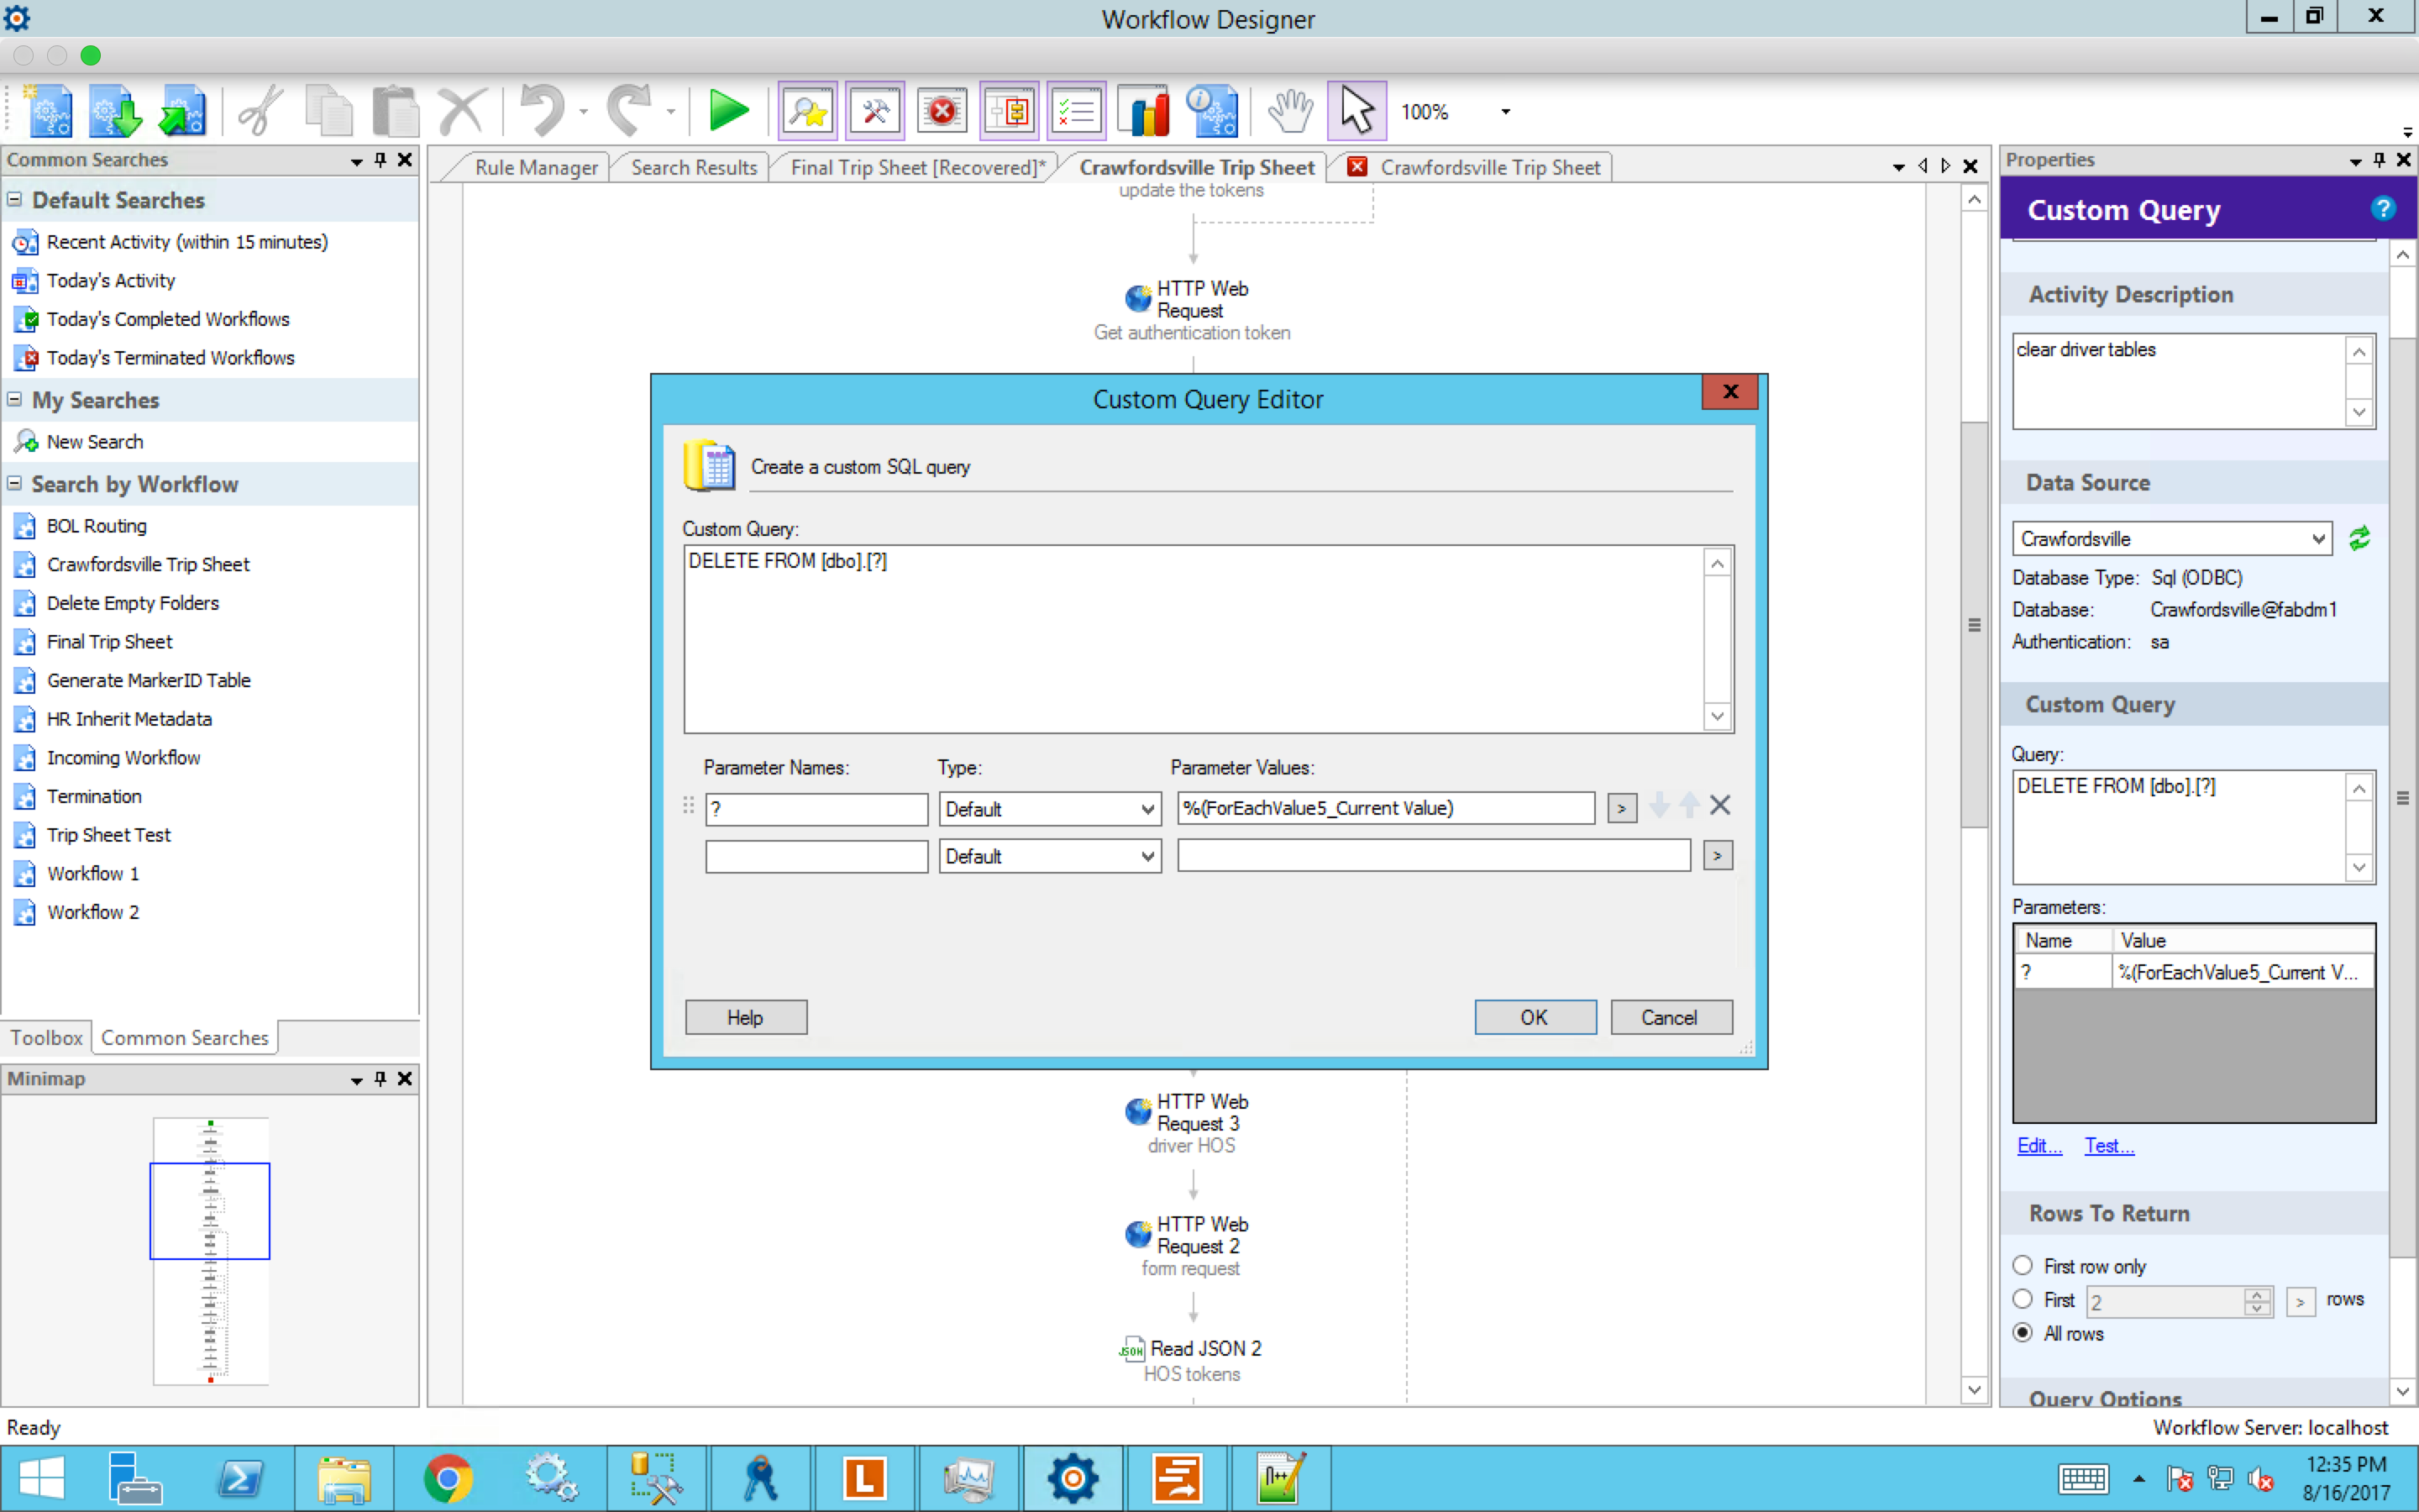Open Chrome from the taskbar
Screen dimensions: 2419x1512
click(447, 1478)
